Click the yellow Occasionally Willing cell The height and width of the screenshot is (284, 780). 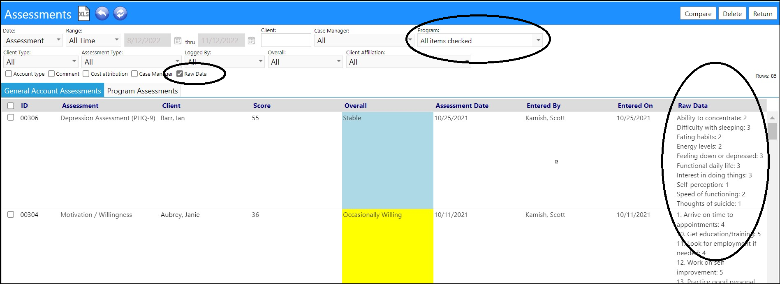pyautogui.click(x=387, y=247)
